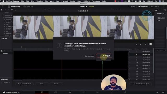Click the scene list vertical scrollbar

coord(154,61)
